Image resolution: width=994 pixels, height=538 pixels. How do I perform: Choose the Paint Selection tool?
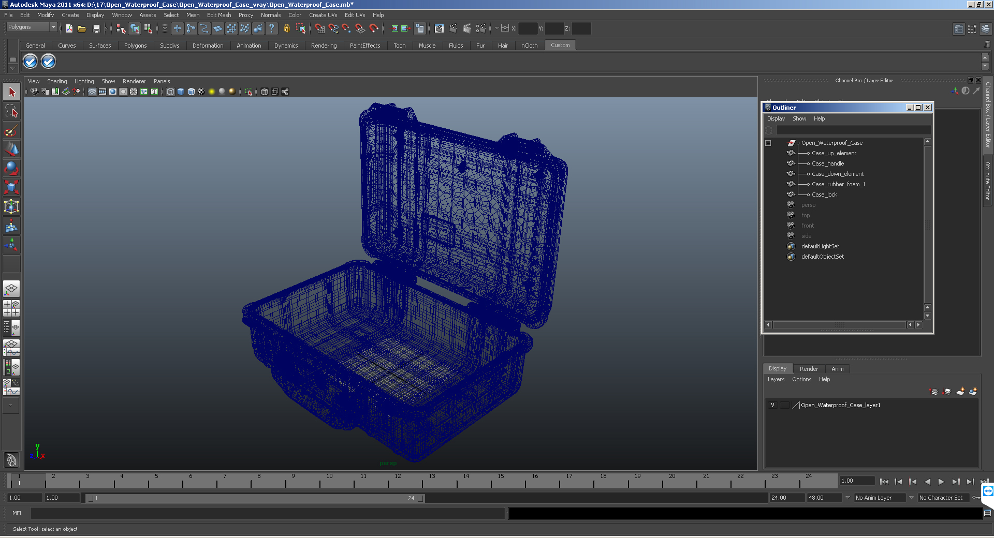point(11,130)
